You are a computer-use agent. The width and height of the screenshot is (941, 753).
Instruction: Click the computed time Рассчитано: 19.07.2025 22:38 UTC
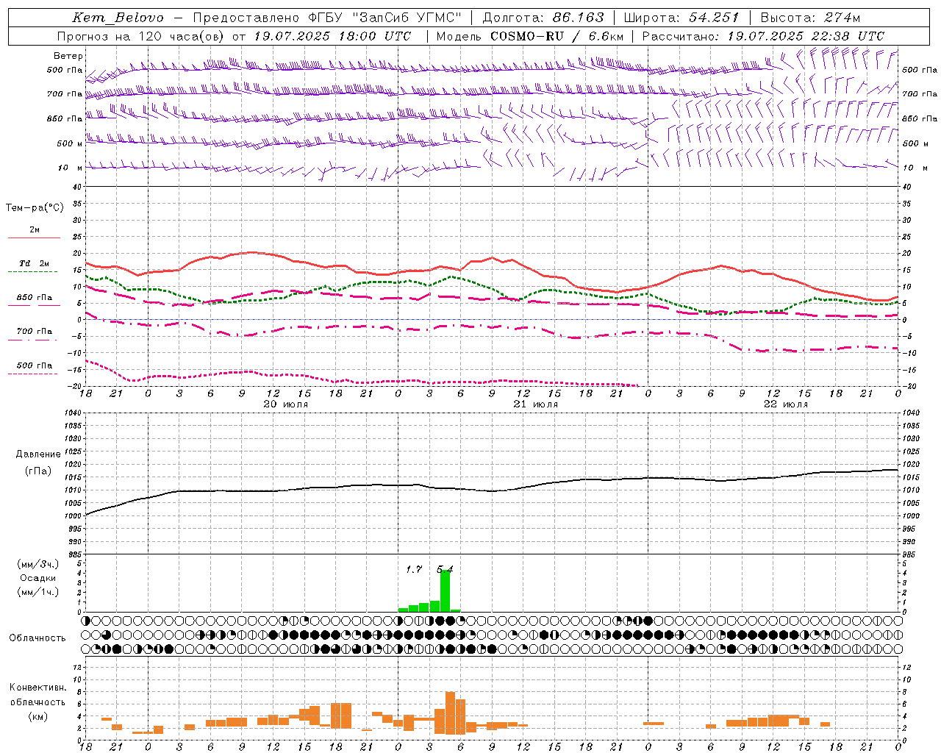tap(763, 36)
